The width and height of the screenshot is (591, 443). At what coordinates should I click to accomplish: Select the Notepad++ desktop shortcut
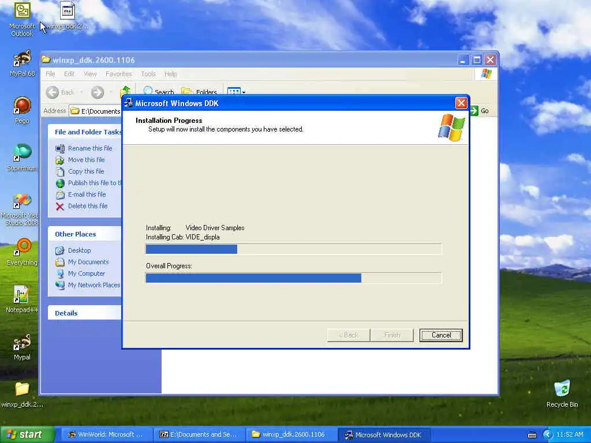click(22, 299)
